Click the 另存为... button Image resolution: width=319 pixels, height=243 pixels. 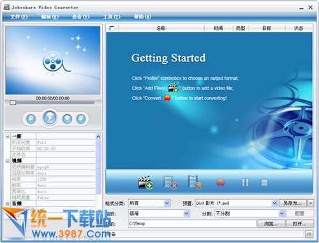point(293,203)
